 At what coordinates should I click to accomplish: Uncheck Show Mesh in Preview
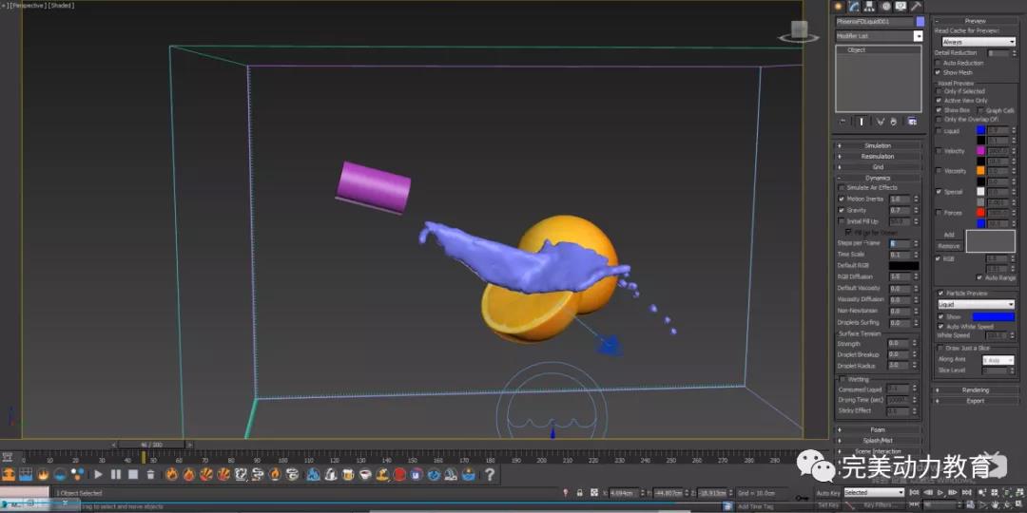939,72
